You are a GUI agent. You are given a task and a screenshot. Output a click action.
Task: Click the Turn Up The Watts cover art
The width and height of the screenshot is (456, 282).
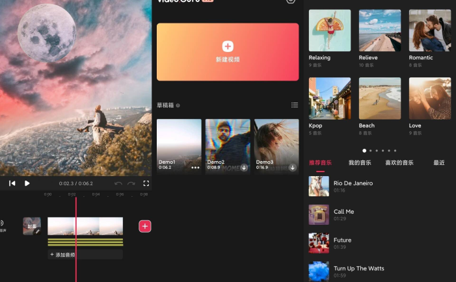[319, 271]
